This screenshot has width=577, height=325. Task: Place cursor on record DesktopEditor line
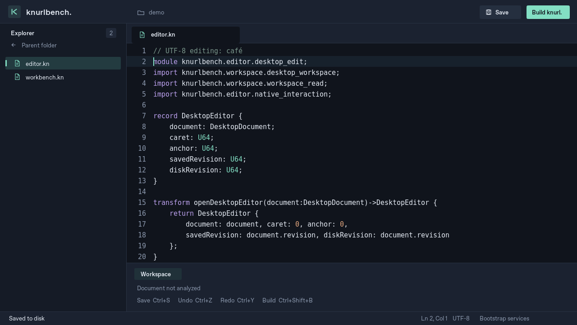(x=198, y=116)
